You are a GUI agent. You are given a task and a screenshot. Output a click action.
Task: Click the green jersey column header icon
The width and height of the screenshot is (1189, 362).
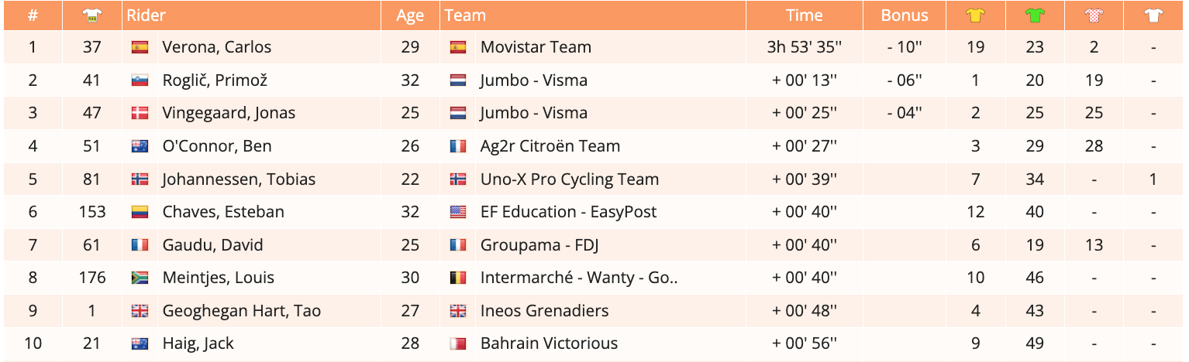point(1035,15)
